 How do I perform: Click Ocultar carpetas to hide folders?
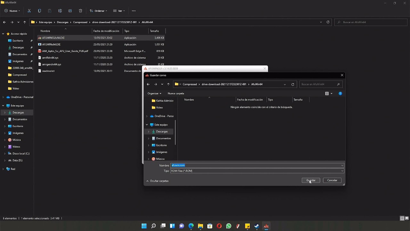click(157, 181)
